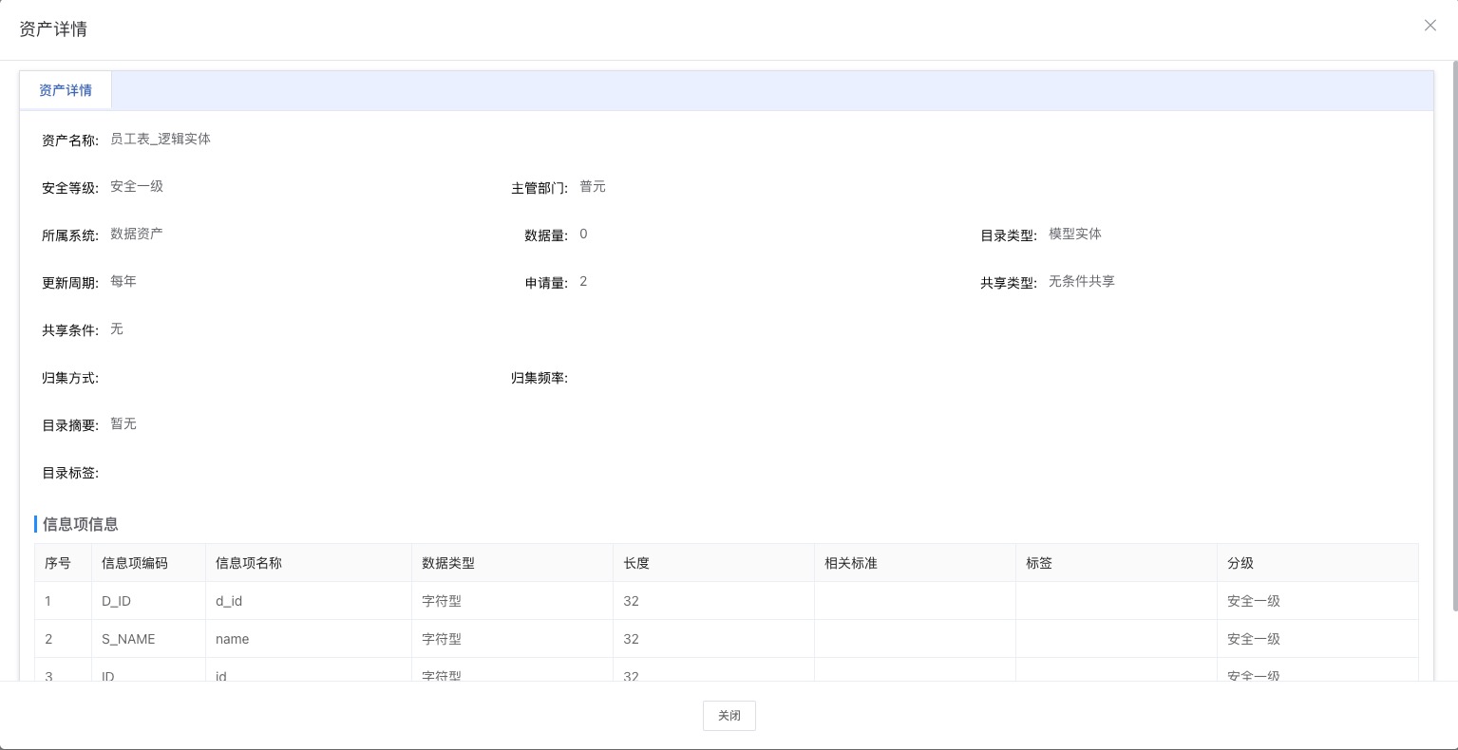Select the asset name 员工表_逻辑实体
This screenshot has height=750, width=1458.
[x=161, y=139]
